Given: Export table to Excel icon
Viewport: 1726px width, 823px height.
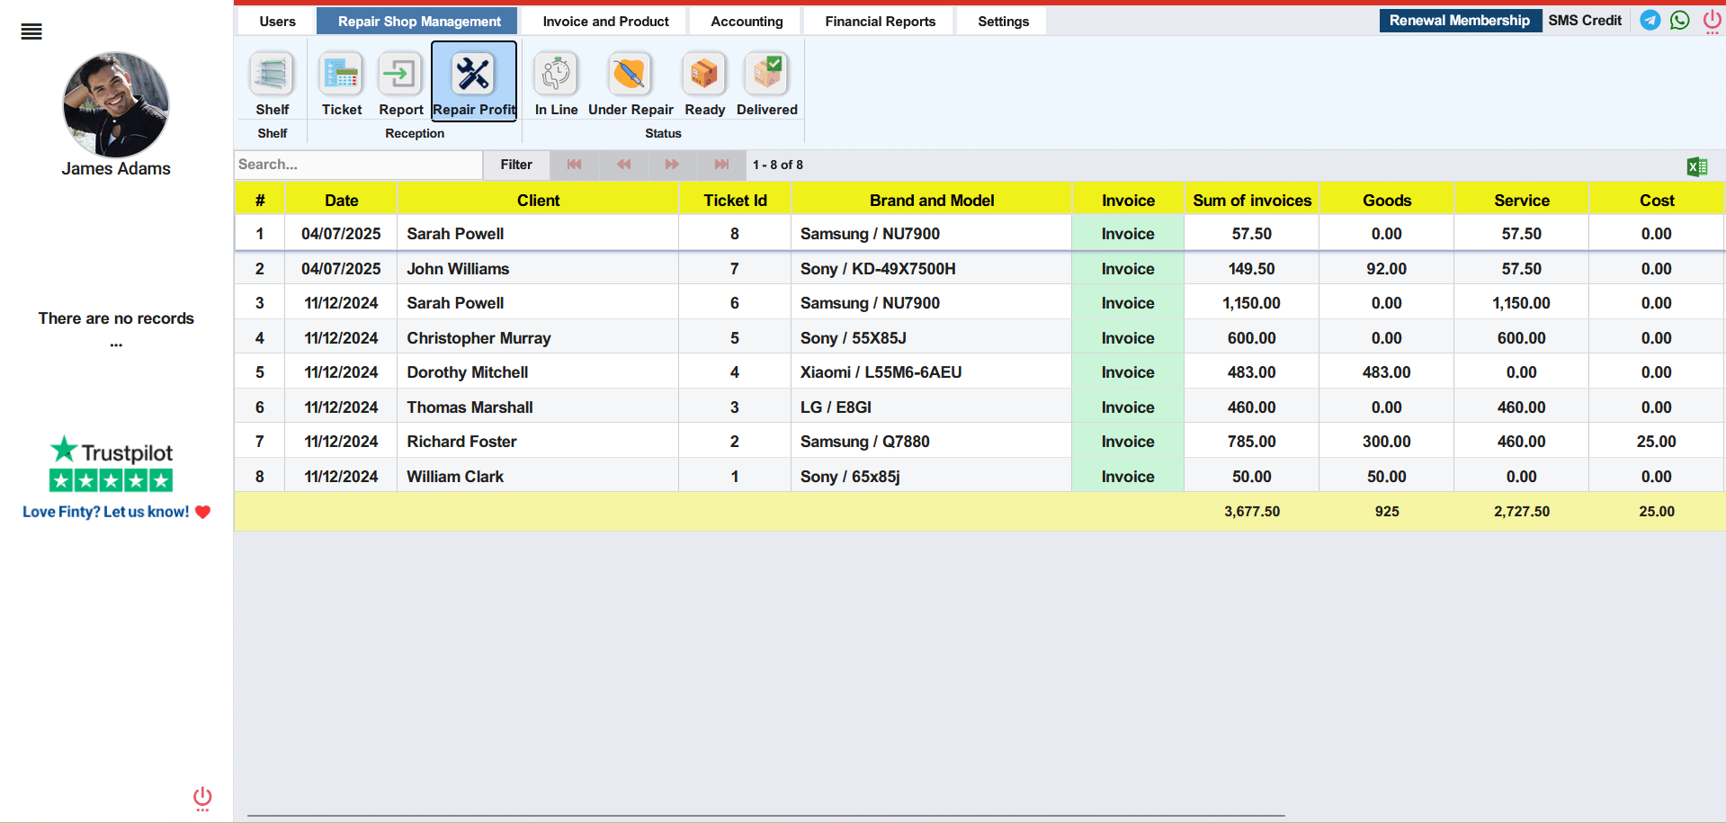Looking at the screenshot, I should tap(1697, 166).
